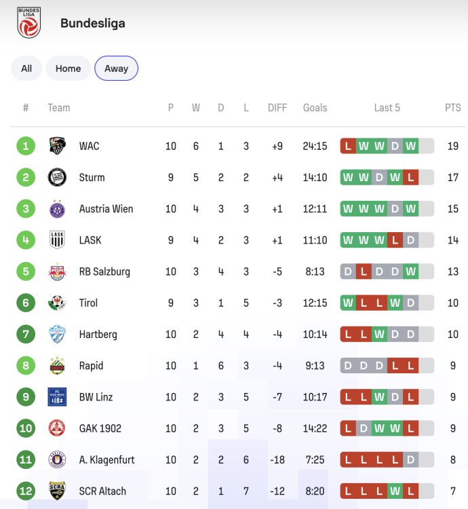Viewport: 468px width, 509px height.
Task: Open the Tirol team link
Action: coord(88,303)
